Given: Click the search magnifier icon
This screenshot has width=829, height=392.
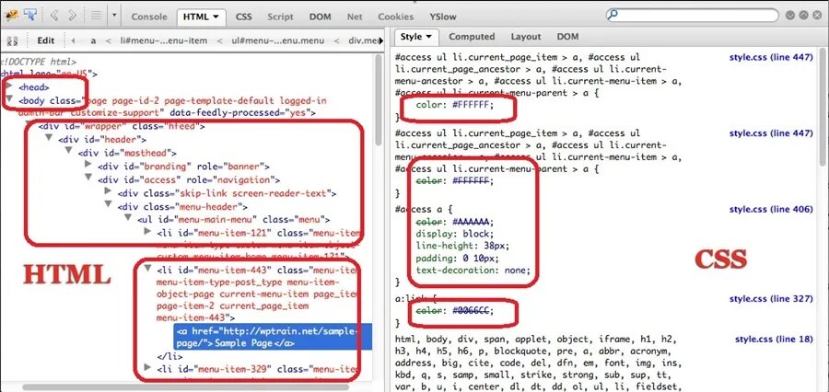Looking at the screenshot, I should pyautogui.click(x=613, y=15).
